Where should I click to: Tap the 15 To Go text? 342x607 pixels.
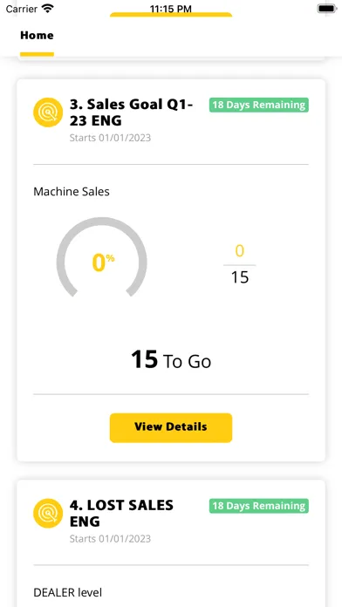pyautogui.click(x=171, y=359)
